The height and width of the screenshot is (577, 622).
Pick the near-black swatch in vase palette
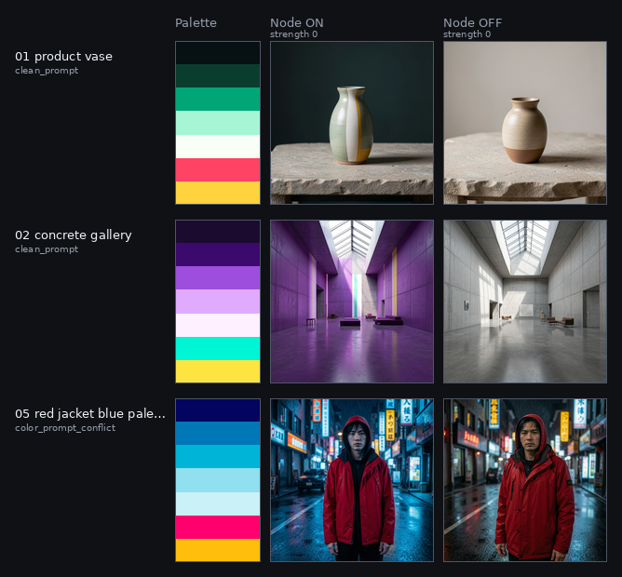point(218,53)
